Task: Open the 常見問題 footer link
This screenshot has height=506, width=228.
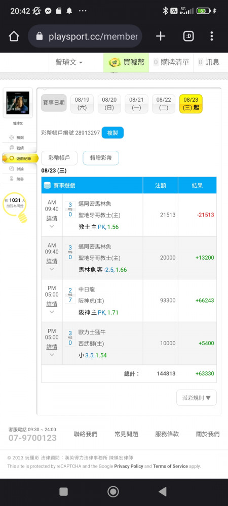Action: [126, 434]
